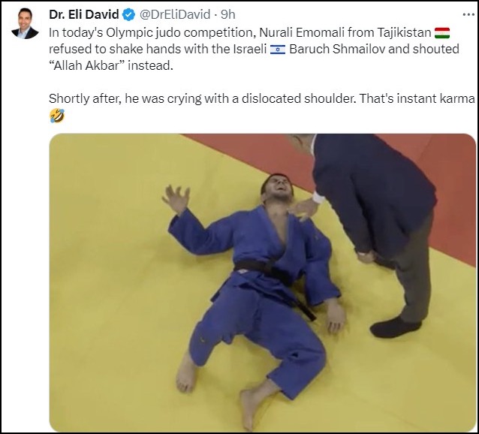Open the @DrEliDavid handle link
The width and height of the screenshot is (479, 434).
175,14
